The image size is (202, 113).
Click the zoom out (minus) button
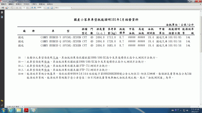tap(32, 8)
